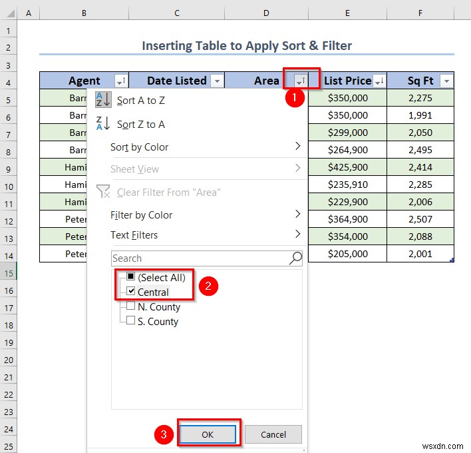Screen dimensions: 471x453
Task: Click the 2,001 Sq Ft cell
Action: pyautogui.click(x=420, y=254)
